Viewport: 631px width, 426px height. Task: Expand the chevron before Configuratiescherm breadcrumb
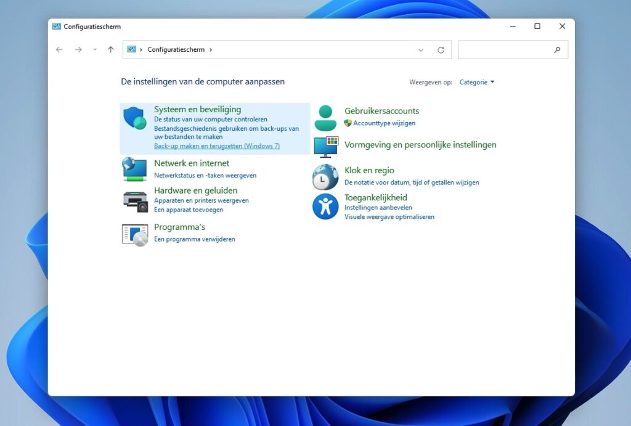coord(141,49)
